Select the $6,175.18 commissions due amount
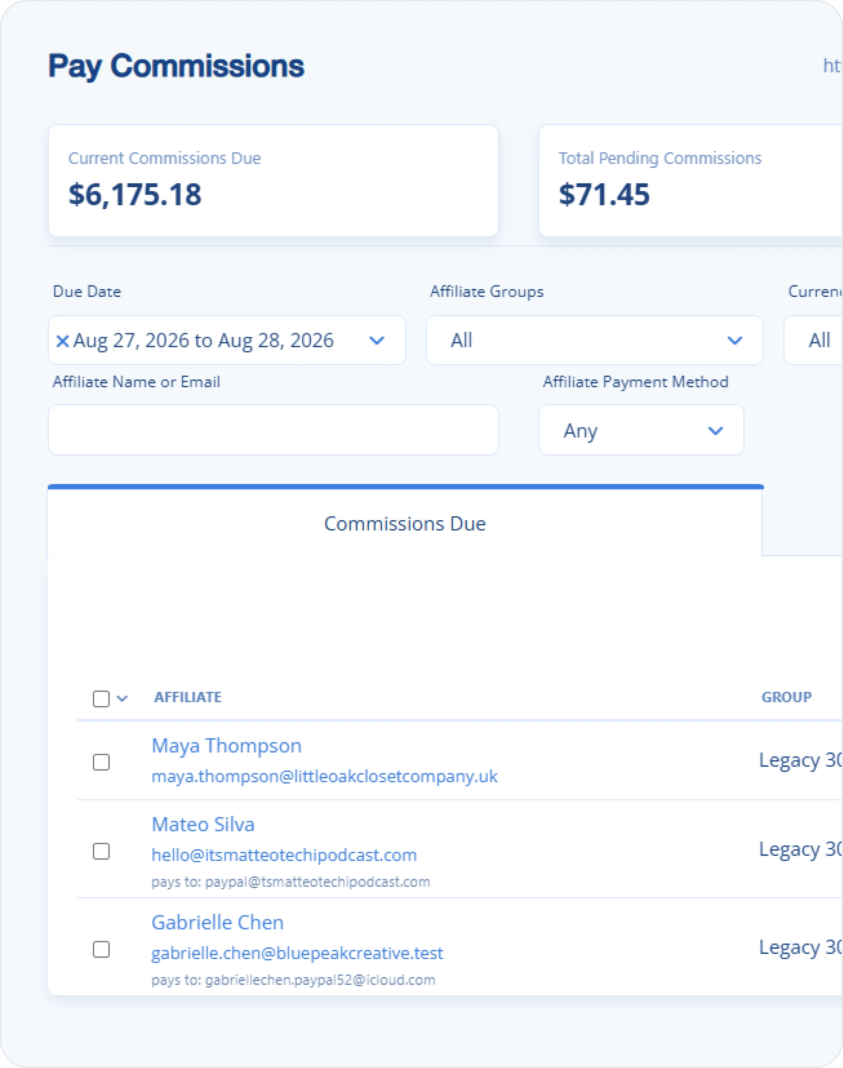 pos(135,194)
